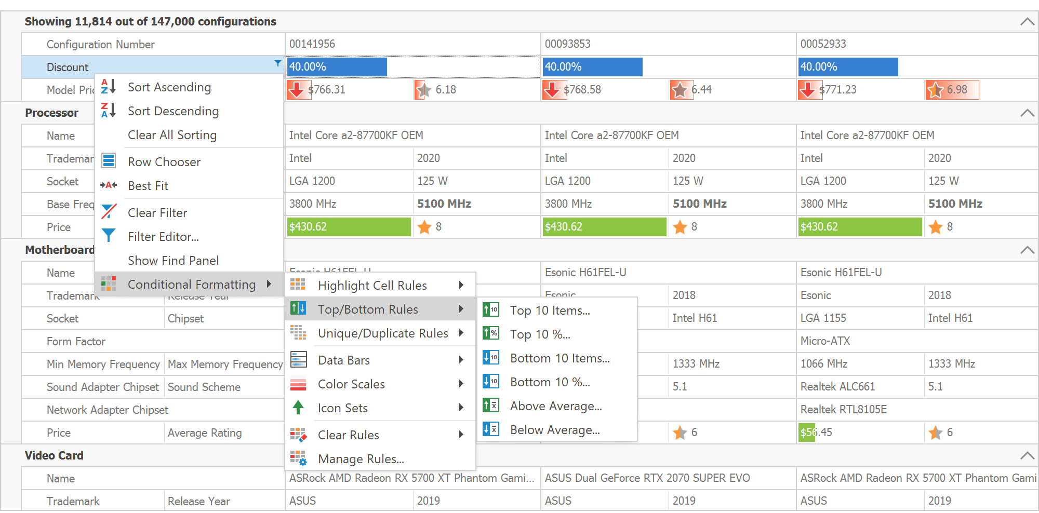This screenshot has width=1039, height=513.
Task: Click the Data Bars icon
Action: coord(298,359)
